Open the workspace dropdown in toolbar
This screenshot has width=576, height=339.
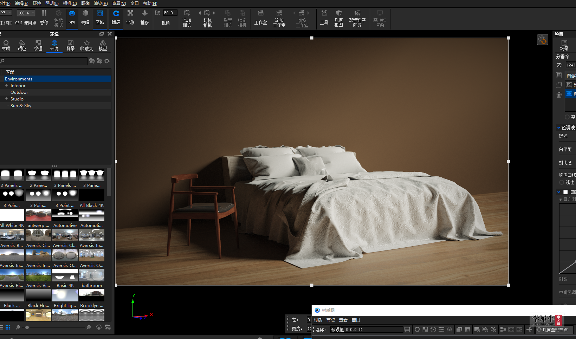coord(6,13)
